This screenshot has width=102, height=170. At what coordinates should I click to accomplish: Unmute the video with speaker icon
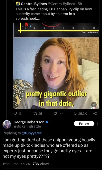point(94,104)
